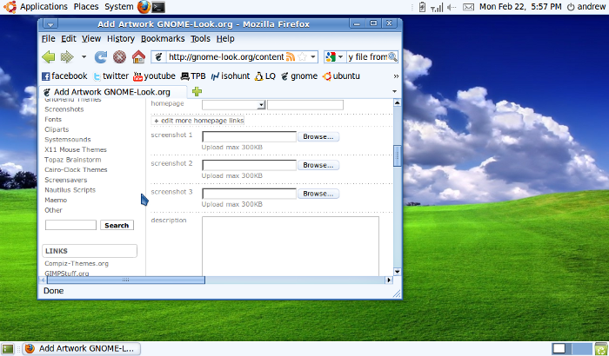Open the LQ penguin bookmark
Viewport: 609px width, 356px height.
tap(264, 76)
